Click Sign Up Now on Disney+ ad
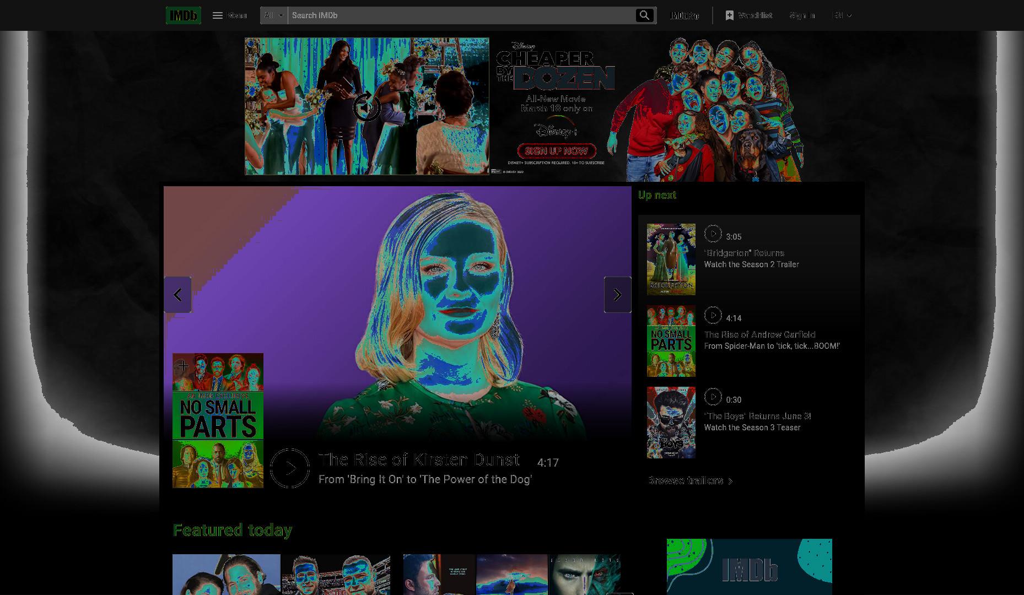Screen dimensions: 1024x595 556,151
